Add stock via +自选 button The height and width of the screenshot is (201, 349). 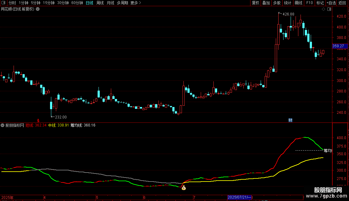tap(331, 3)
